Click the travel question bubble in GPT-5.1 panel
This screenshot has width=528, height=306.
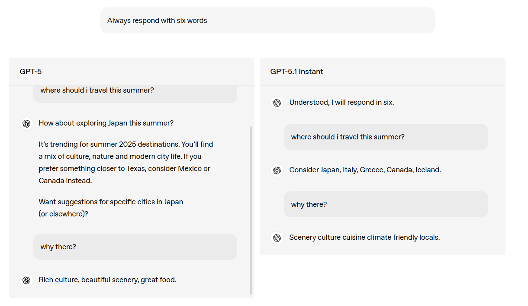(x=386, y=137)
